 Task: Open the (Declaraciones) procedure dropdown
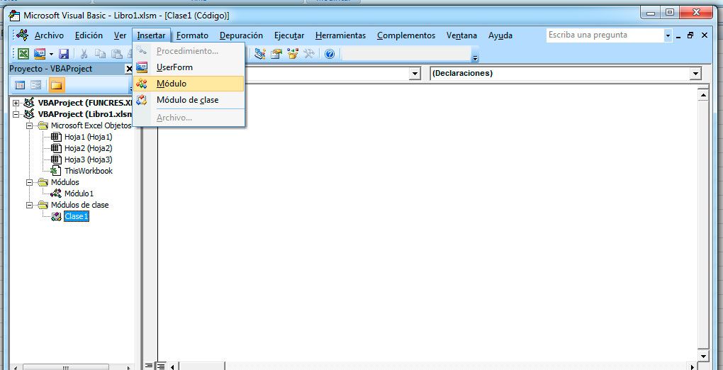coord(695,74)
